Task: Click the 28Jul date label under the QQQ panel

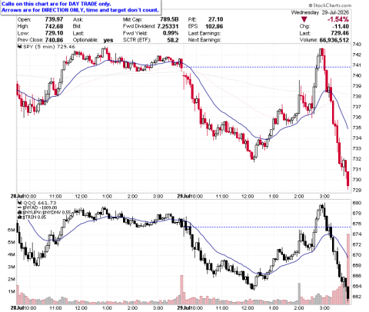Action: click(x=17, y=307)
